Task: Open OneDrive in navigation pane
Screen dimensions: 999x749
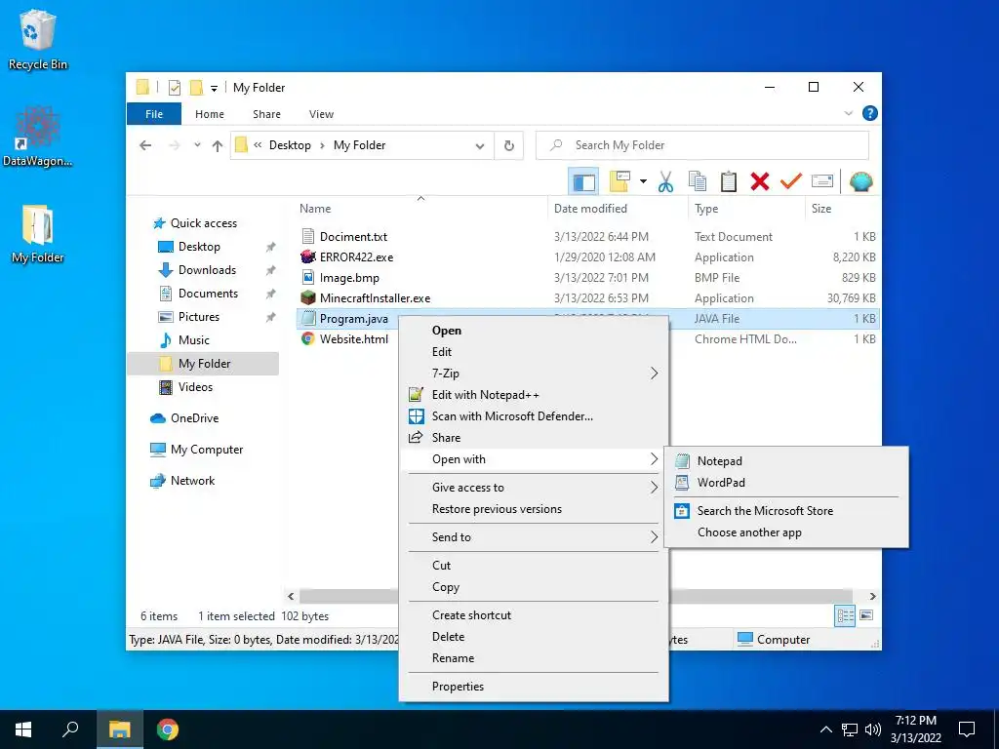Action: point(194,418)
